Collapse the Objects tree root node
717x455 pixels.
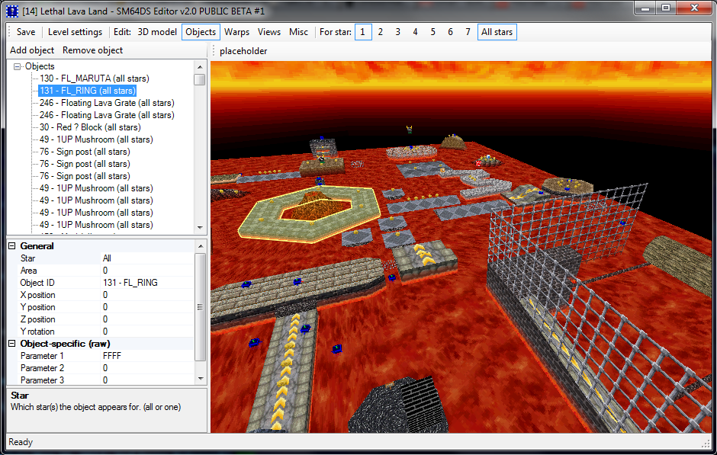17,67
